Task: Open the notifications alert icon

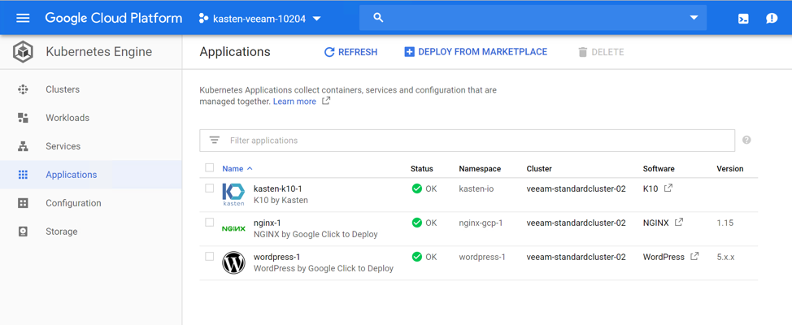Action: 772,18
